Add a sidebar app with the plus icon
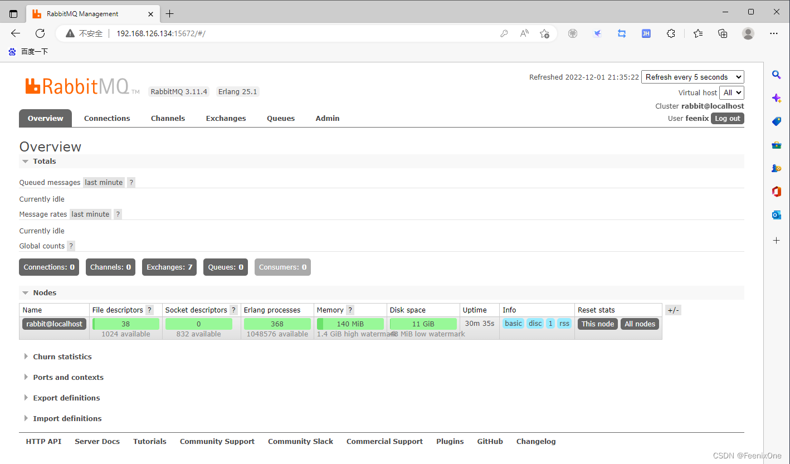The height and width of the screenshot is (464, 790). 776,241
